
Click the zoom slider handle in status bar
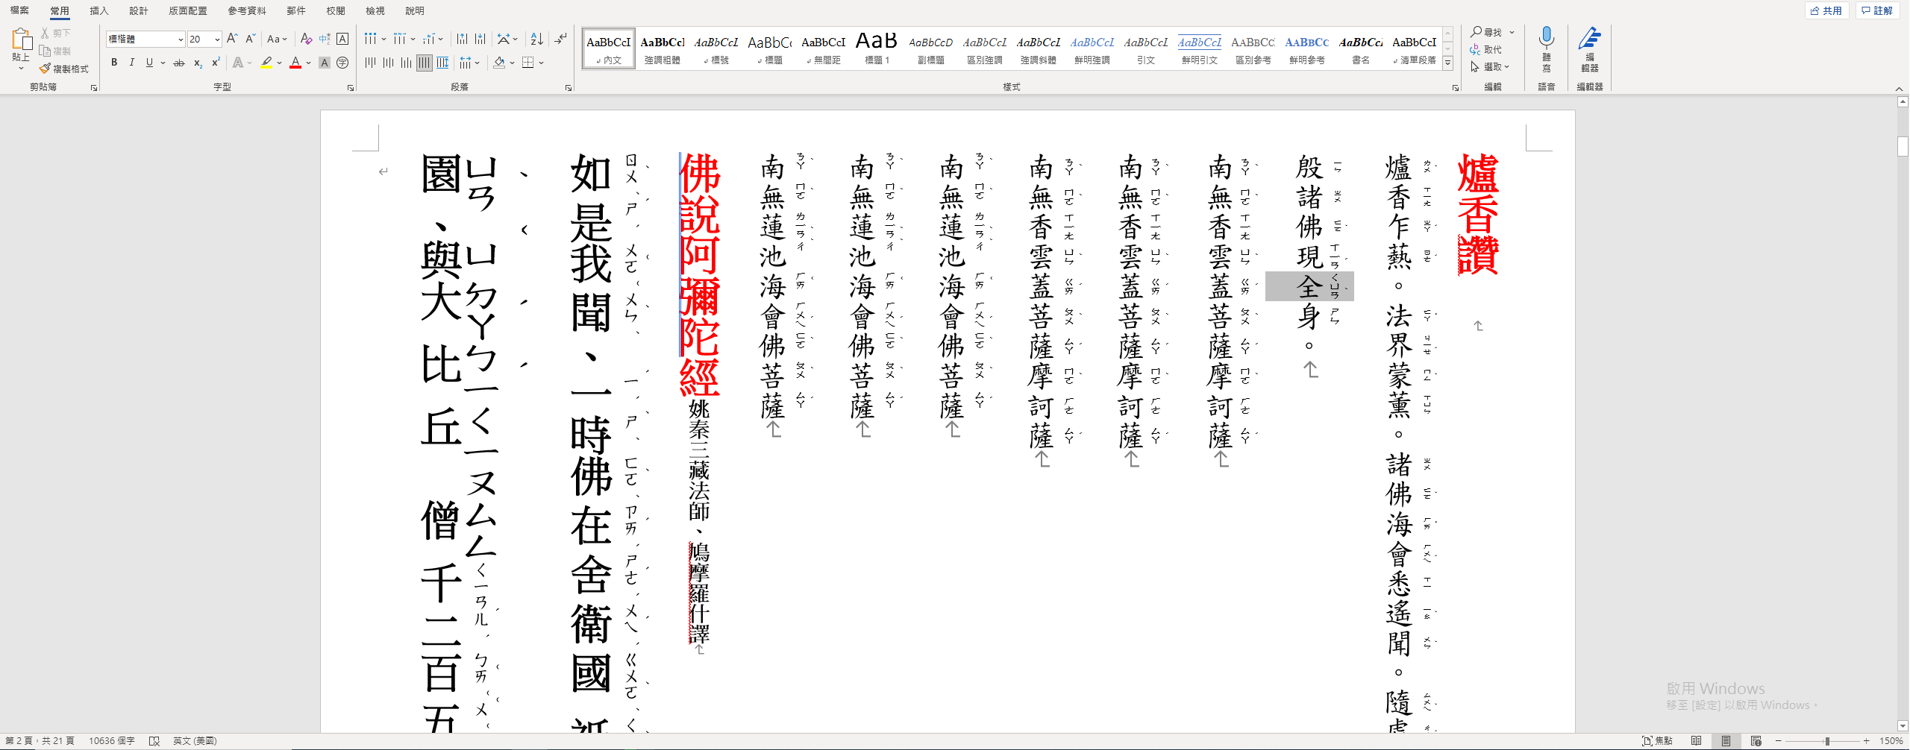pos(1827,741)
